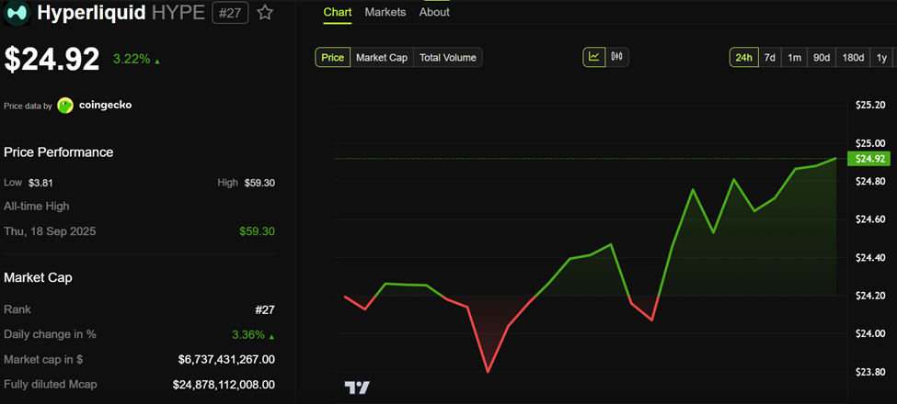Select the 180d time range

pos(853,58)
